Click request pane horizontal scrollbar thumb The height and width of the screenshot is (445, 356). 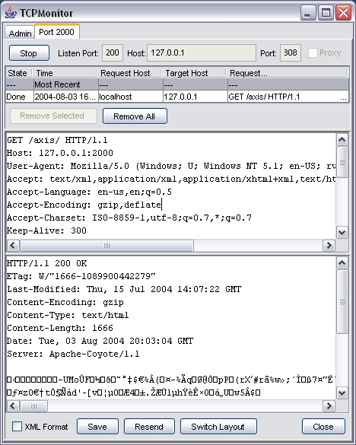106,245
